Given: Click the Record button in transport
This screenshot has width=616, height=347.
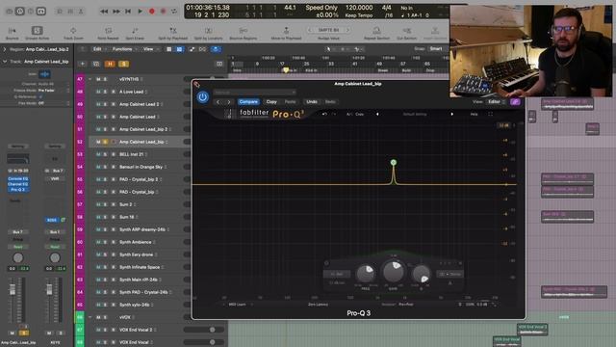Looking at the screenshot, I should (x=152, y=12).
